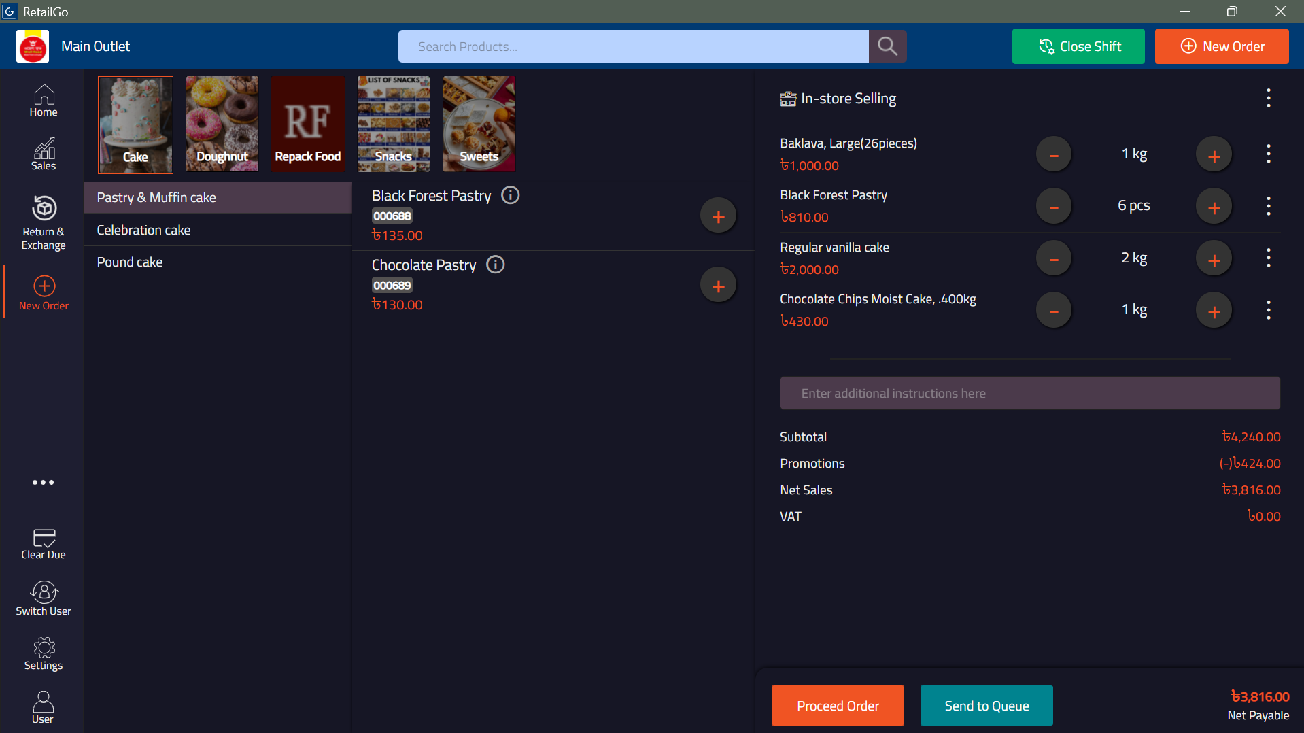
Task: Restore down the RetailGo window
Action: tap(1232, 12)
